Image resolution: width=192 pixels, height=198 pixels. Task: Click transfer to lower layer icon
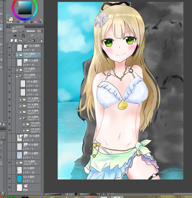pyautogui.click(x=25, y=40)
